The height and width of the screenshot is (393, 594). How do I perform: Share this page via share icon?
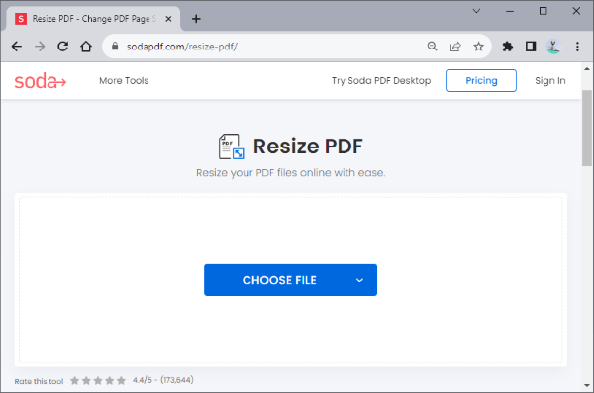(455, 47)
